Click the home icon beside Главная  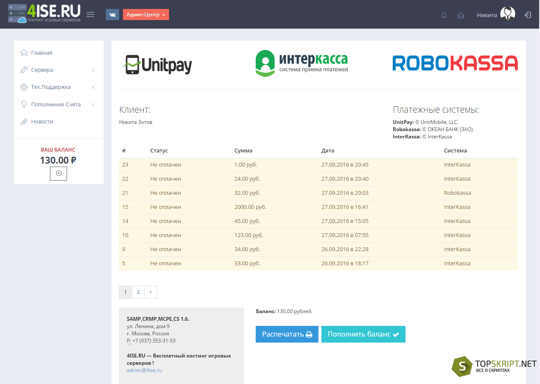click(24, 53)
